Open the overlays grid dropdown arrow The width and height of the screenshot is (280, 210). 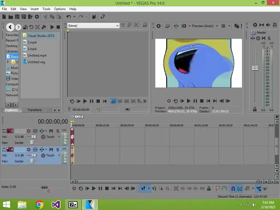(x=229, y=26)
